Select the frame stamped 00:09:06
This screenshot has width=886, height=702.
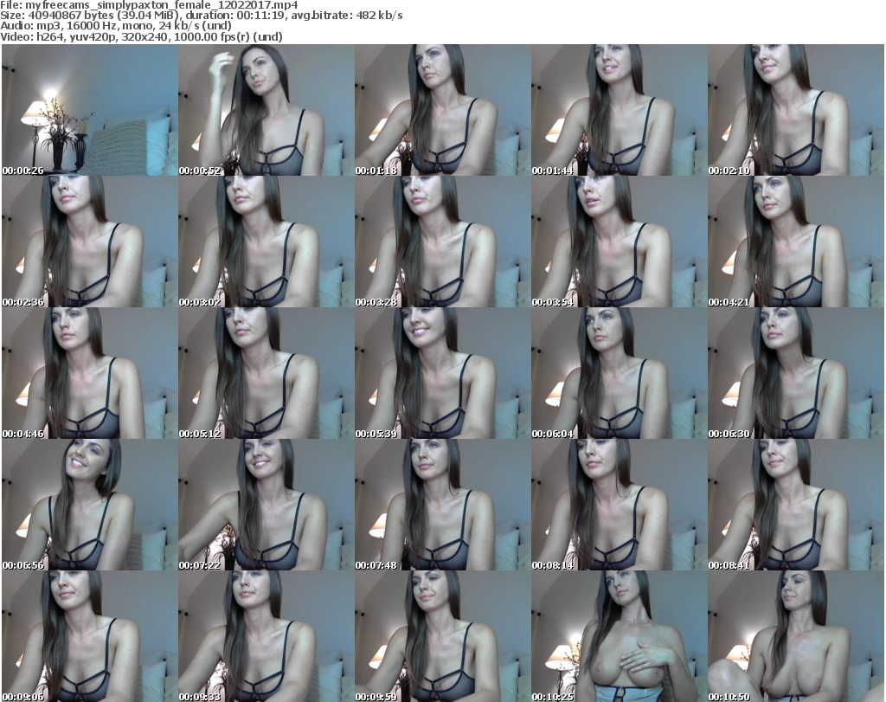point(90,636)
